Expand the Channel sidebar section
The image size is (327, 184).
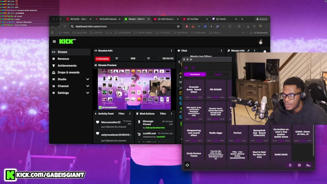point(88,86)
